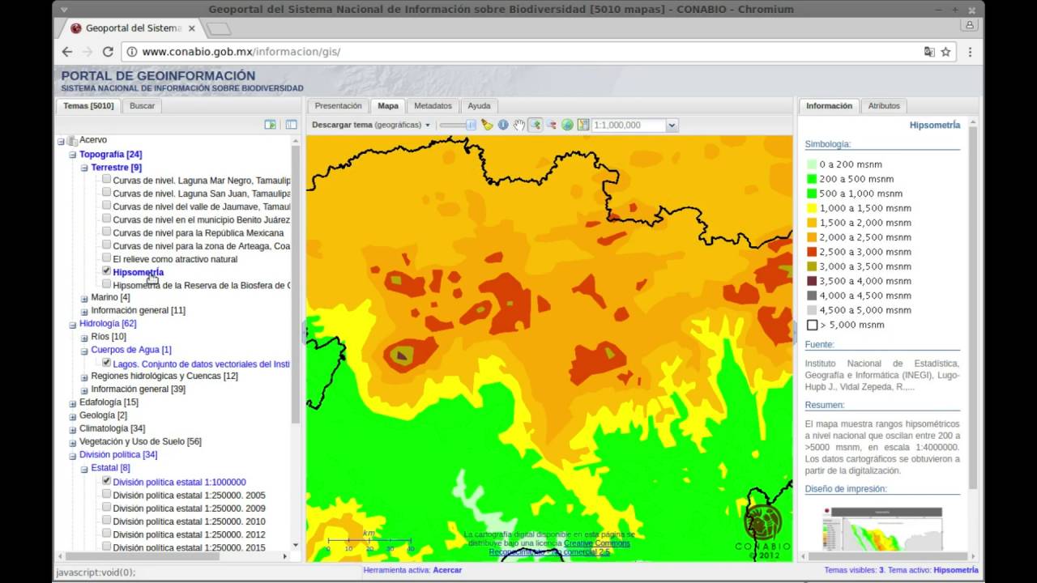Select the blue information identify tool
Viewport: 1037px width, 583px height.
coord(503,125)
